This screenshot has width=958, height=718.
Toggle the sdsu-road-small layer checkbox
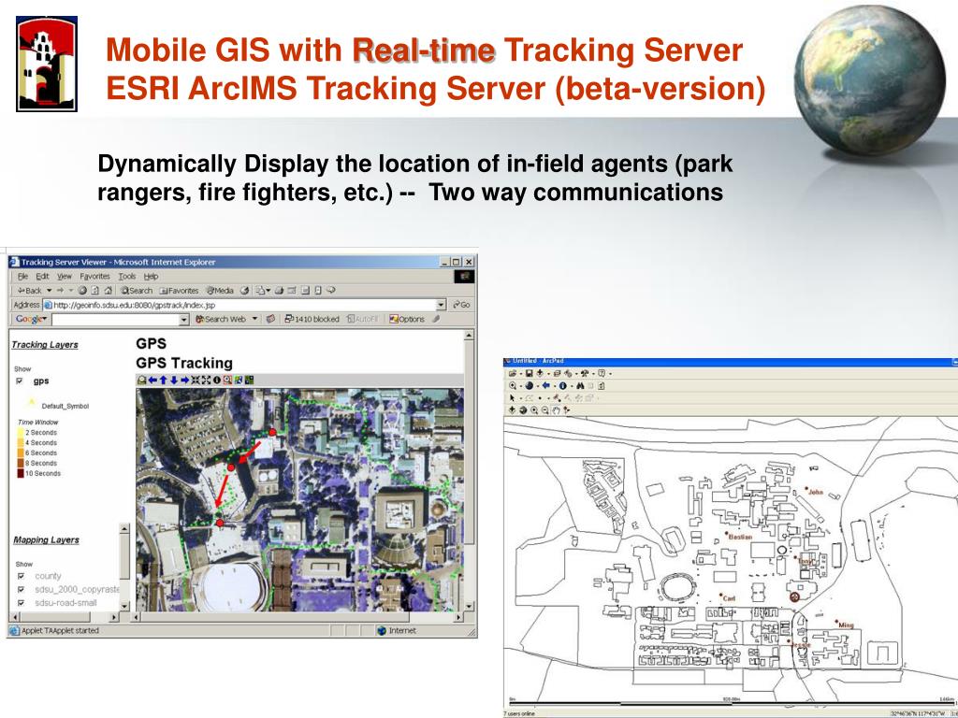(x=22, y=603)
